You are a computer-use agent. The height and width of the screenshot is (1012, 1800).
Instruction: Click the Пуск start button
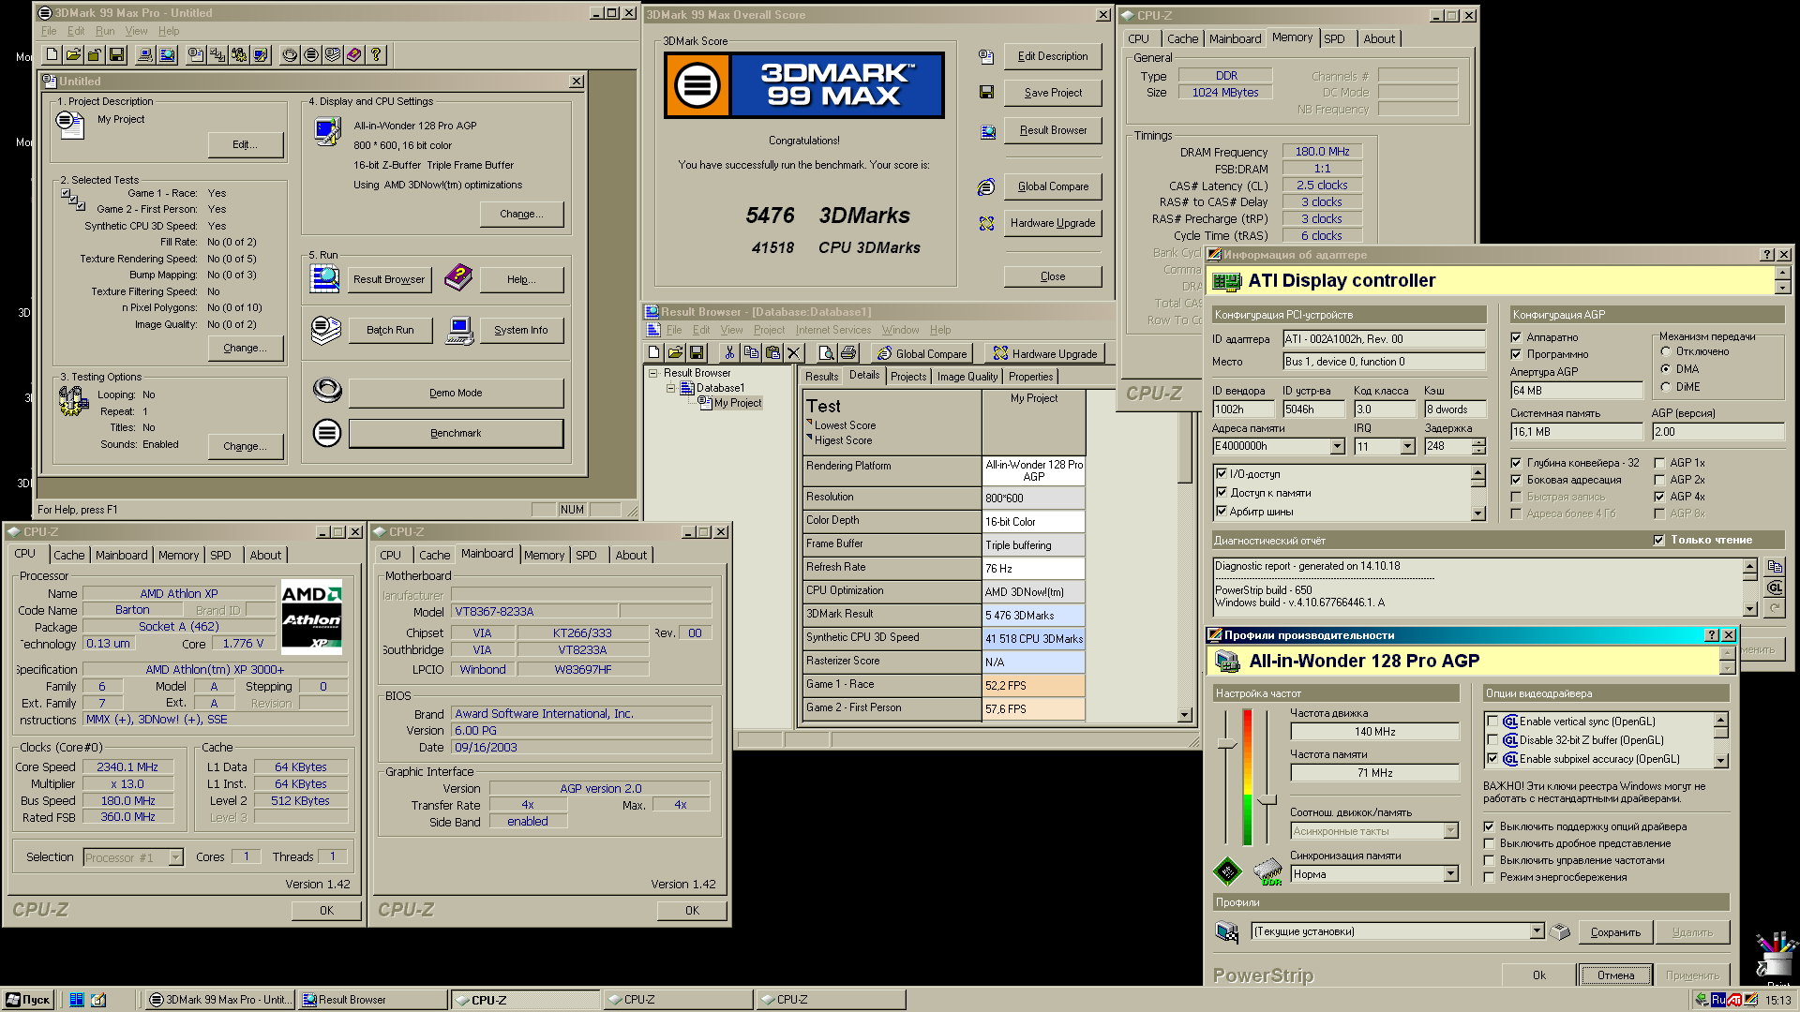(28, 1000)
